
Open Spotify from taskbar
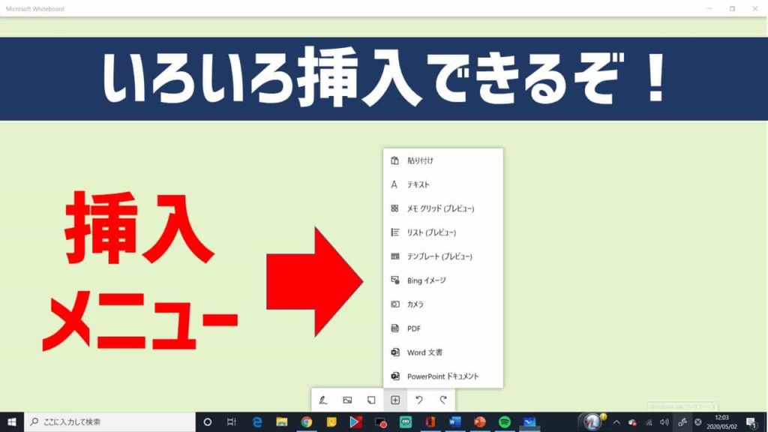coord(505,421)
